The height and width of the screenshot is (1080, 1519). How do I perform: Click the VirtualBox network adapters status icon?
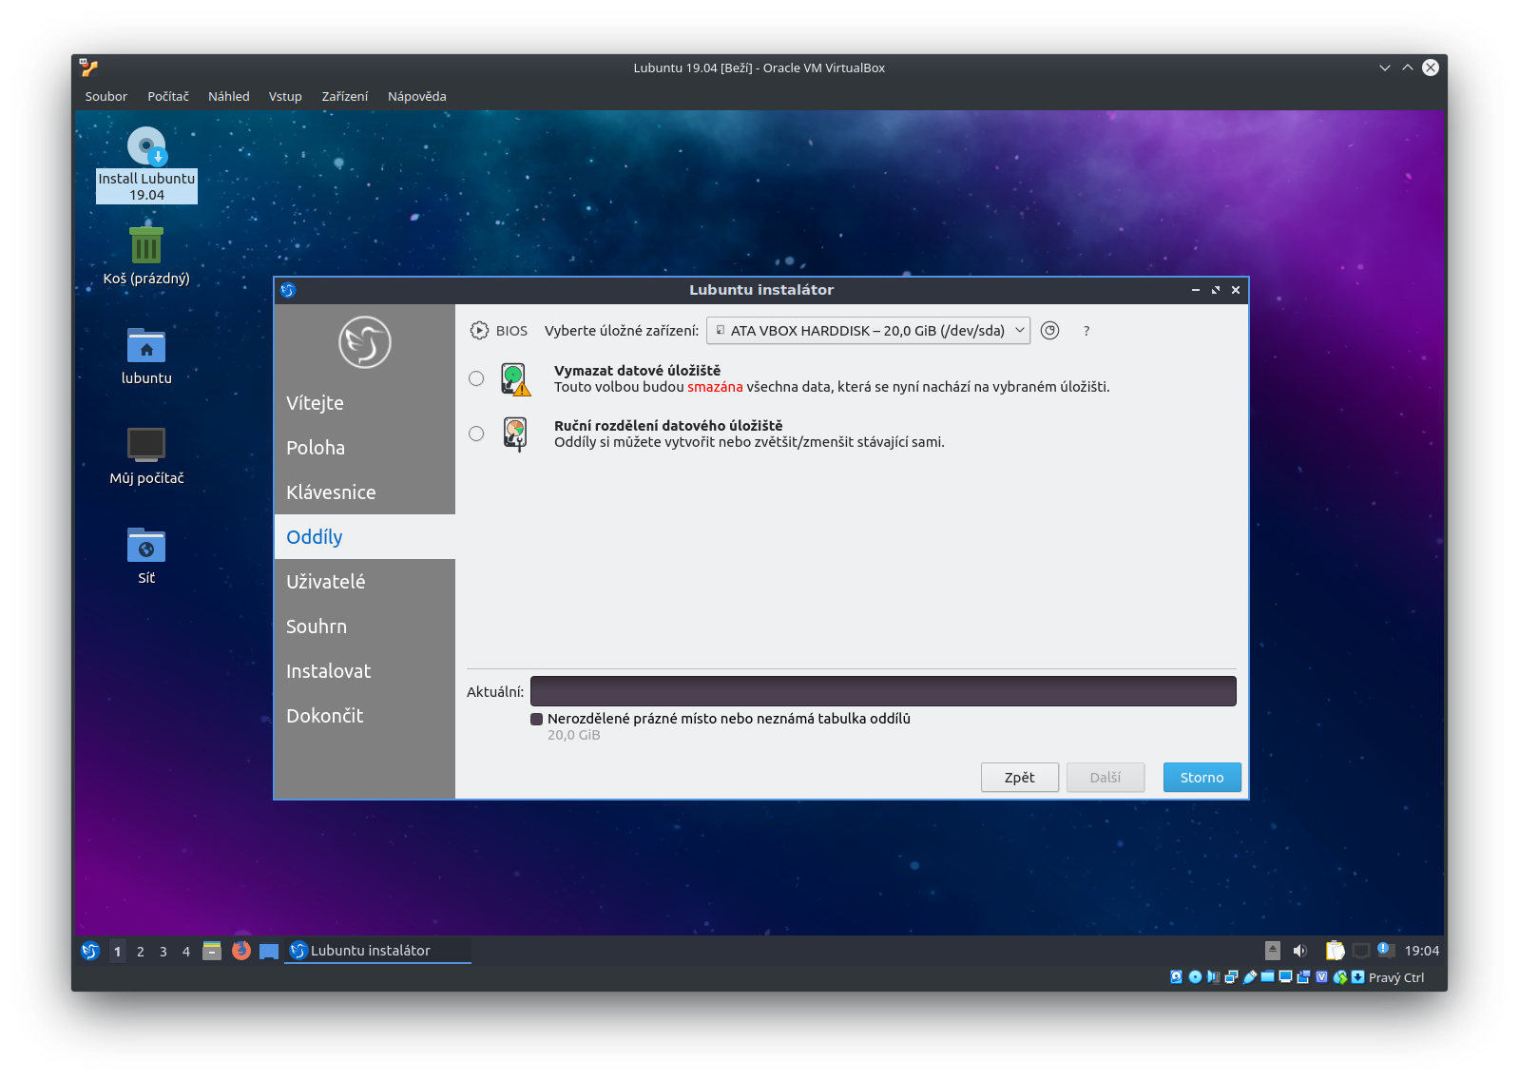point(1231,976)
